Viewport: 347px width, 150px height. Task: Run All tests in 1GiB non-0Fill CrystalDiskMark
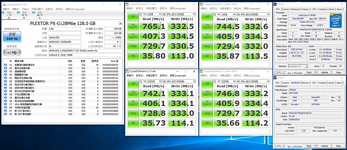pyautogui.click(x=133, y=16)
